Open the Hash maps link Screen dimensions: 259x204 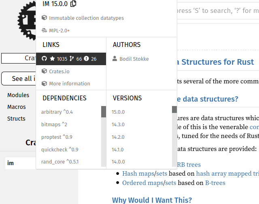pyautogui.click(x=138, y=174)
